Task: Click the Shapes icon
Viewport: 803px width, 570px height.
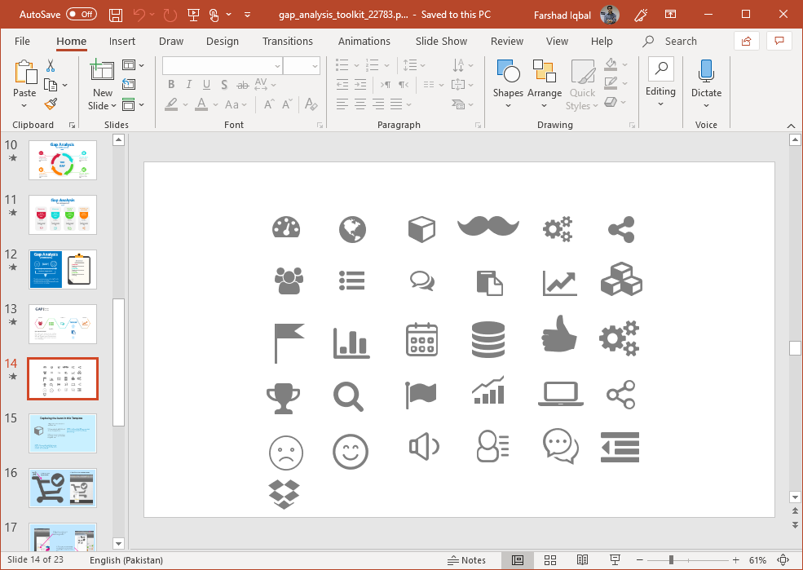Action: click(x=508, y=71)
